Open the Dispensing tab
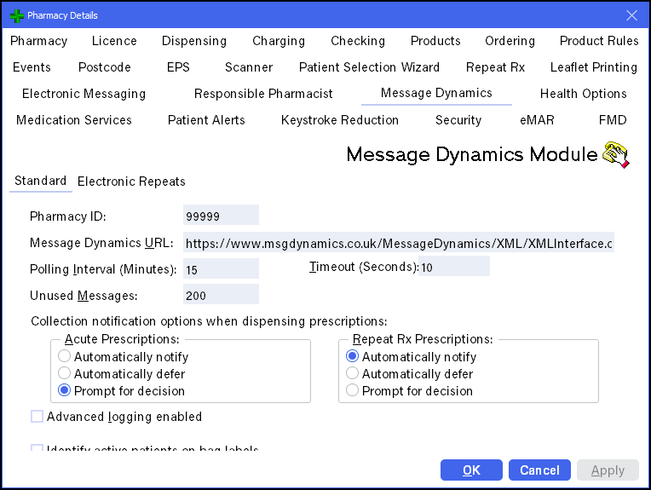Image resolution: width=651 pixels, height=490 pixels. (x=194, y=41)
